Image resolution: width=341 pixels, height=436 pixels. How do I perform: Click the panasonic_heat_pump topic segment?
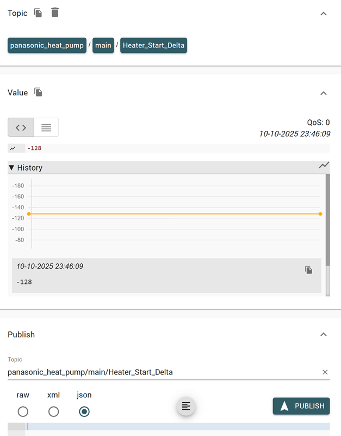pos(47,45)
